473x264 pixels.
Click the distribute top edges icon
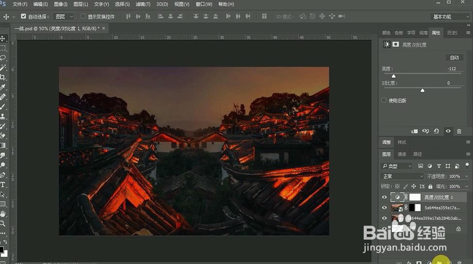pyautogui.click(x=196, y=16)
